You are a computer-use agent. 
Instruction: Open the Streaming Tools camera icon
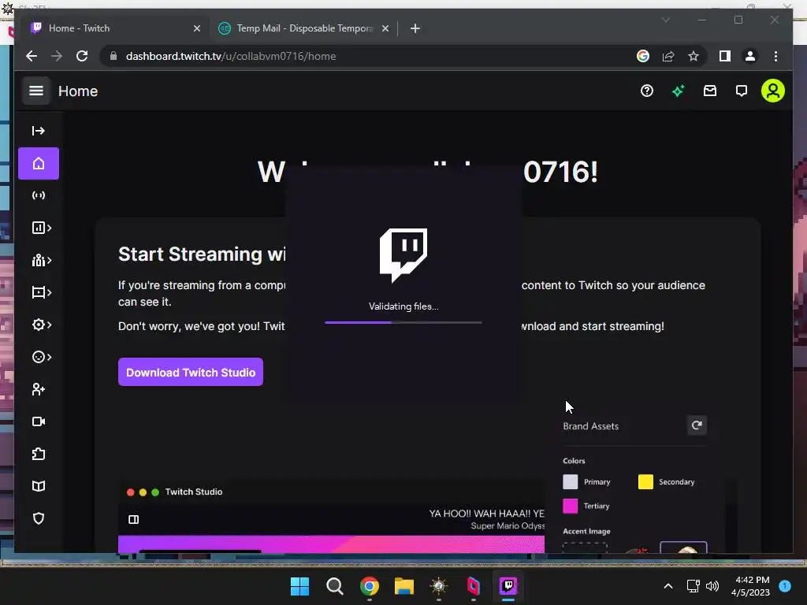(39, 422)
